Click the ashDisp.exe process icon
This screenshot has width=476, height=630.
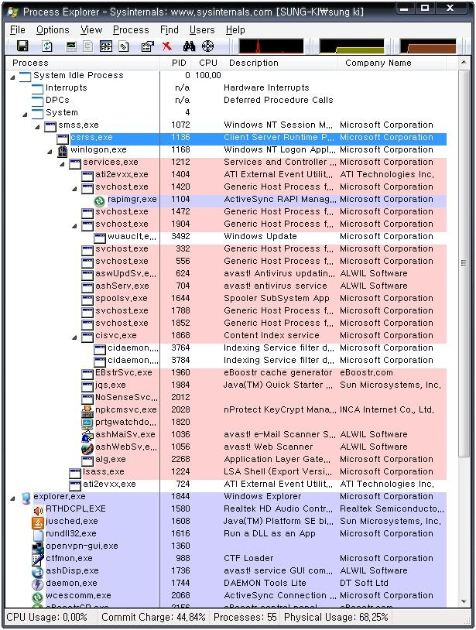[38, 572]
